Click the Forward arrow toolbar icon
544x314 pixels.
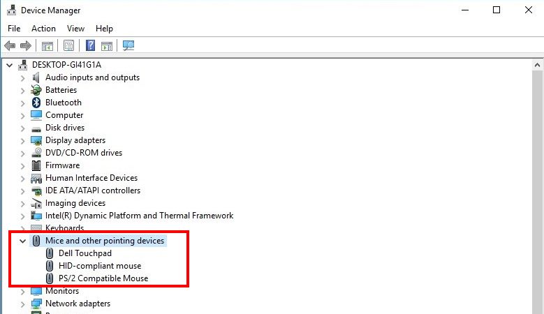coord(26,45)
